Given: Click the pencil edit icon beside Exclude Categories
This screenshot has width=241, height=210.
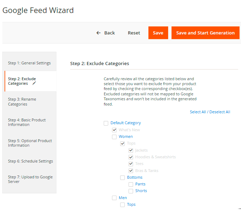Looking at the screenshot, I should (34, 84).
